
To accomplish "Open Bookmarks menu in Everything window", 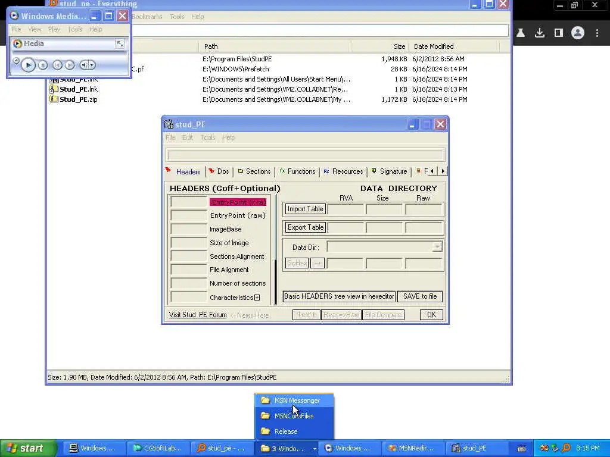I will (147, 17).
